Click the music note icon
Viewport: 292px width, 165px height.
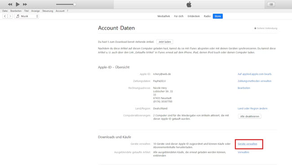(x=18, y=16)
